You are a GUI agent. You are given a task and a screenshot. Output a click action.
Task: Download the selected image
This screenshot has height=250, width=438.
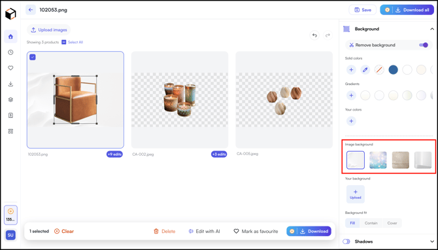309,231
